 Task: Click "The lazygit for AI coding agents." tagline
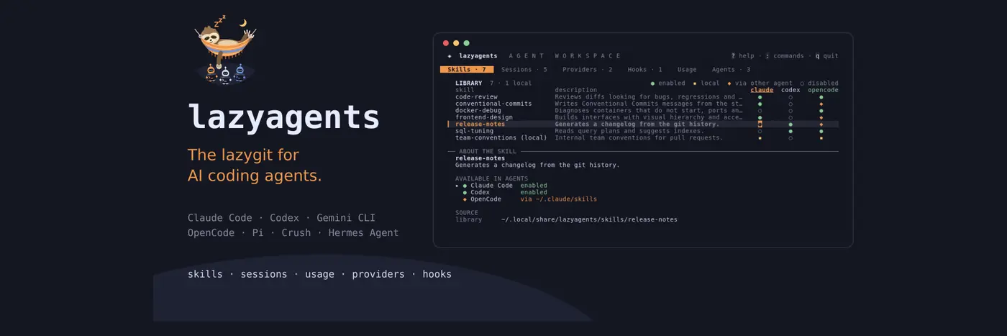[x=255, y=165]
